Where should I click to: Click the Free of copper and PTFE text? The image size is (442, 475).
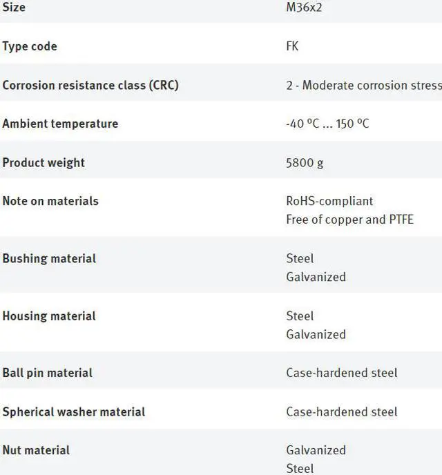pyautogui.click(x=349, y=219)
